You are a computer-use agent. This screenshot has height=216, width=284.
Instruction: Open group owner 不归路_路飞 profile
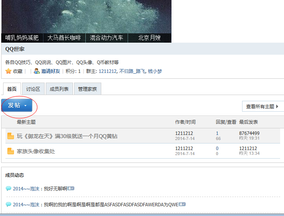(x=132, y=71)
